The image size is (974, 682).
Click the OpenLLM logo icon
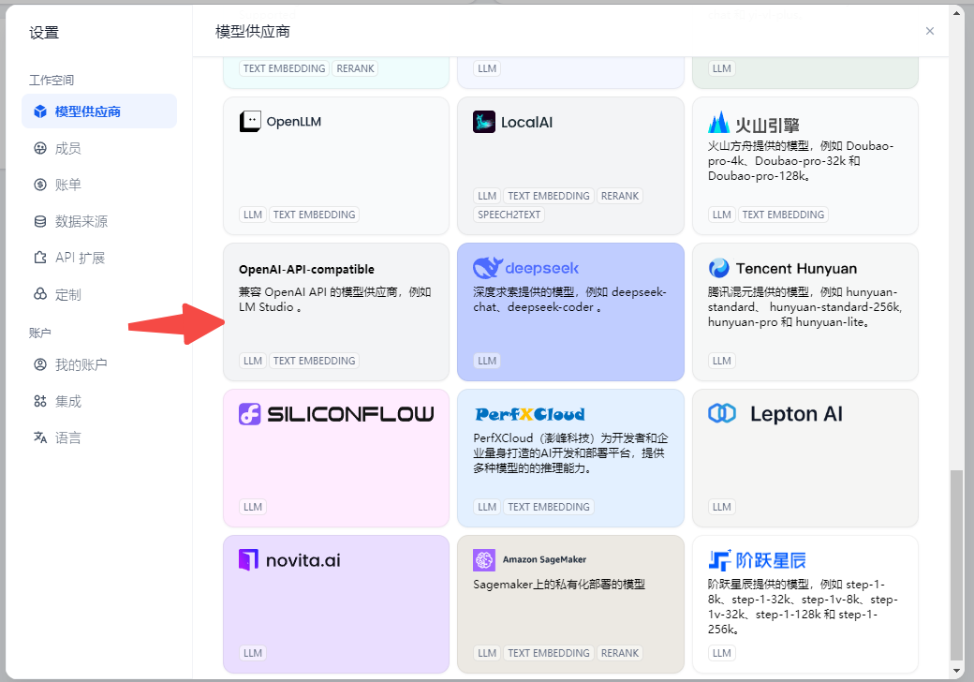tap(250, 122)
